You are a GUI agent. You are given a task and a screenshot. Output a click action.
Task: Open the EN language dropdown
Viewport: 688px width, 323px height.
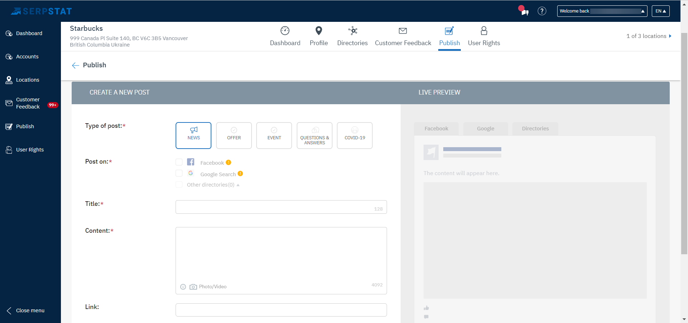click(660, 11)
